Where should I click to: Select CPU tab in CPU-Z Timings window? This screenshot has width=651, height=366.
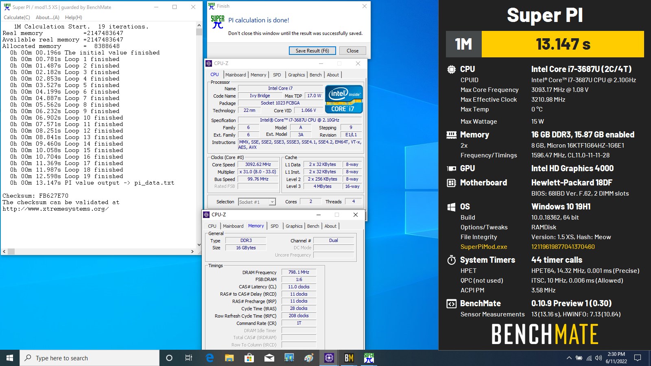212,226
